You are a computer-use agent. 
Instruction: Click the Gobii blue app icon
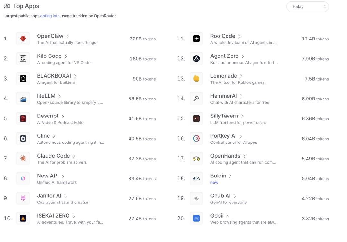pos(196,219)
